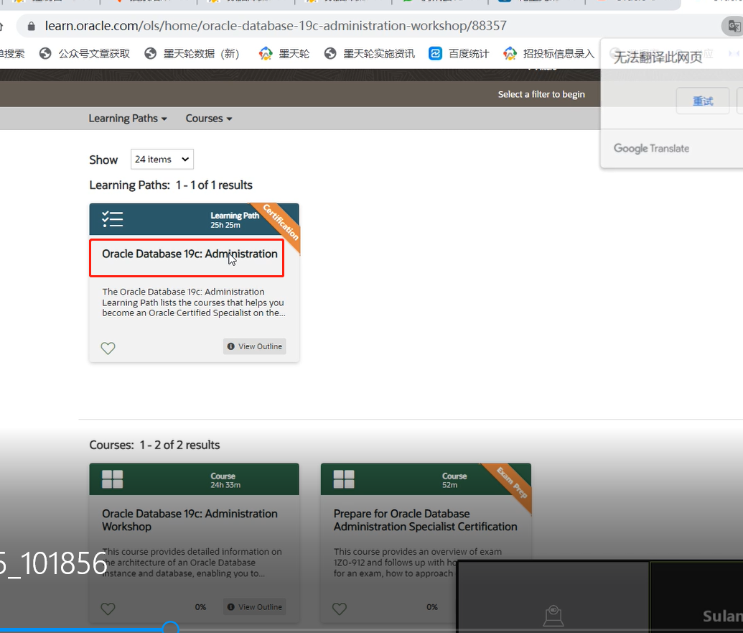Screen dimensions: 743x633
Task: Click the 'Select a filter to begin' text
Action: click(541, 94)
